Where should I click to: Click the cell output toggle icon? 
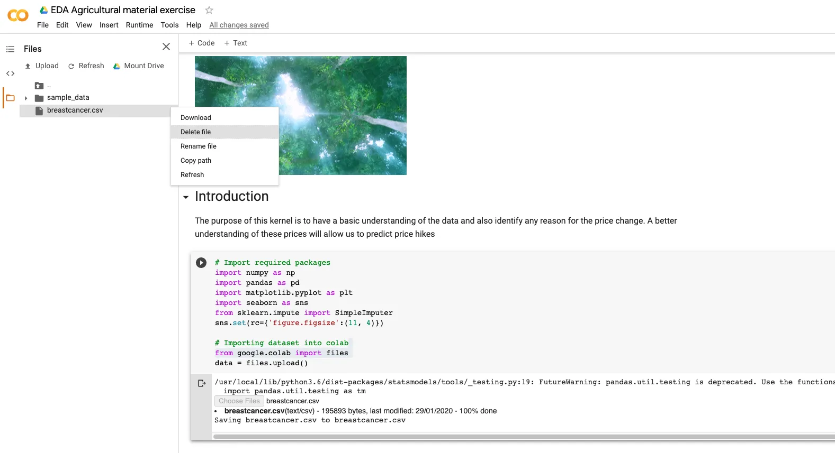coord(201,383)
